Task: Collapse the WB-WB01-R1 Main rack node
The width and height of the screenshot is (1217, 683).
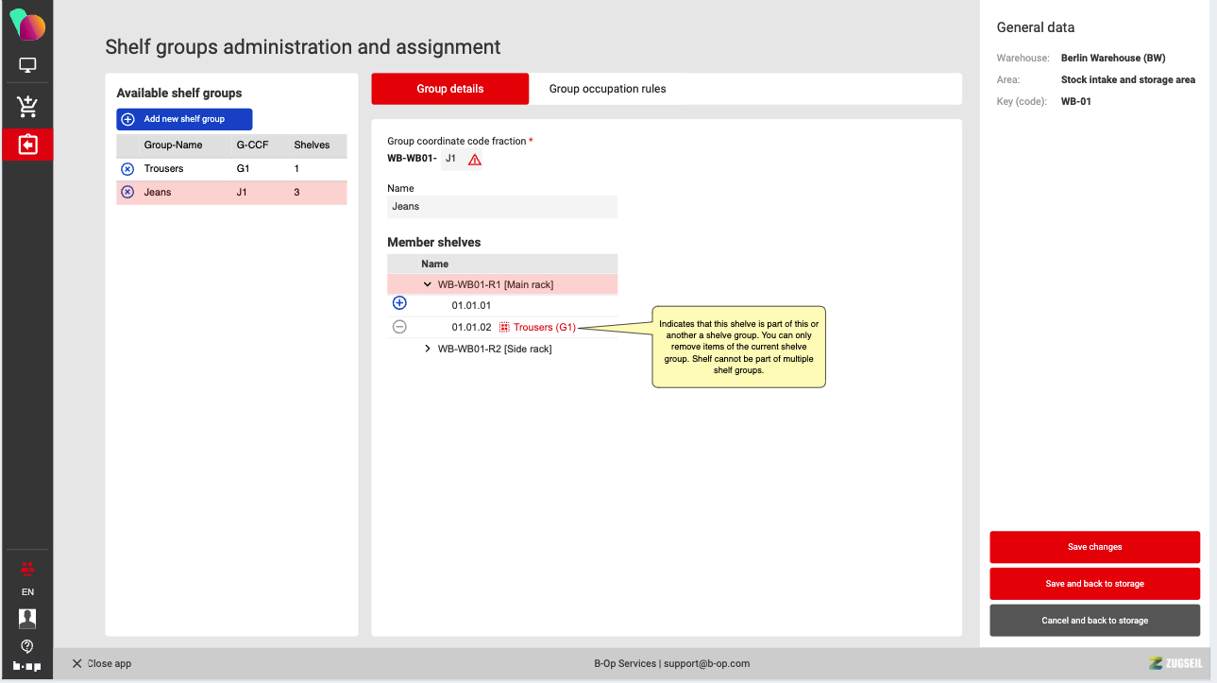Action: (428, 284)
